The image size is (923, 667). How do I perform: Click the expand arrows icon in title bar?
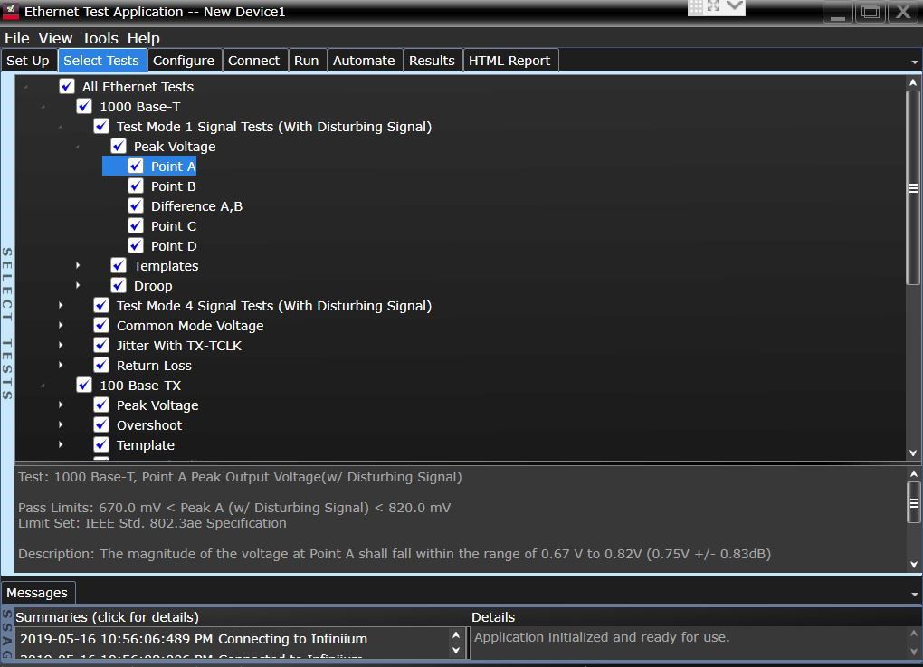[714, 7]
